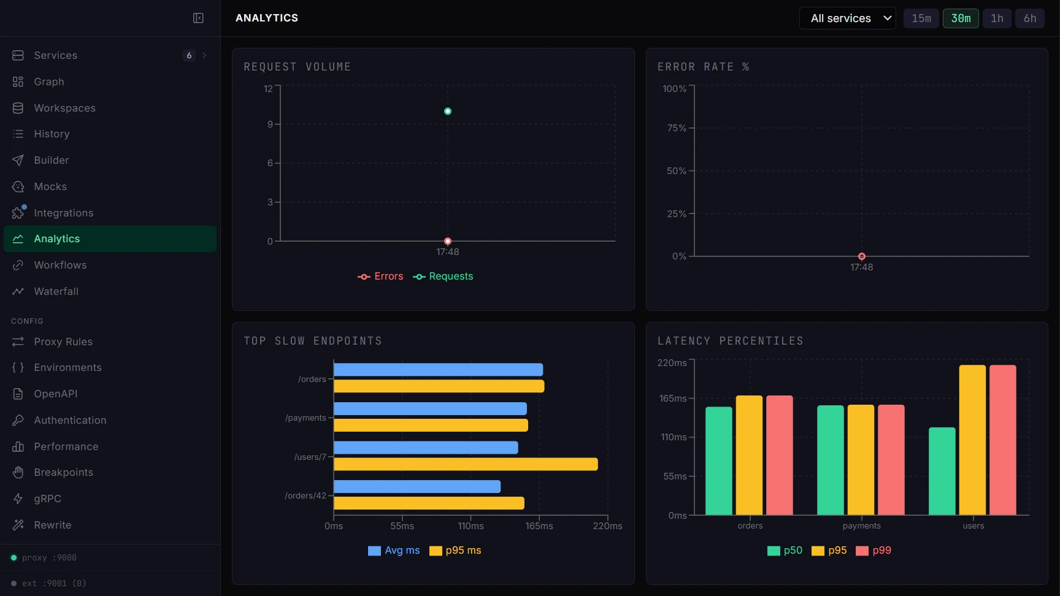Click the Authentication key icon
The height and width of the screenshot is (596, 1060).
[18, 420]
